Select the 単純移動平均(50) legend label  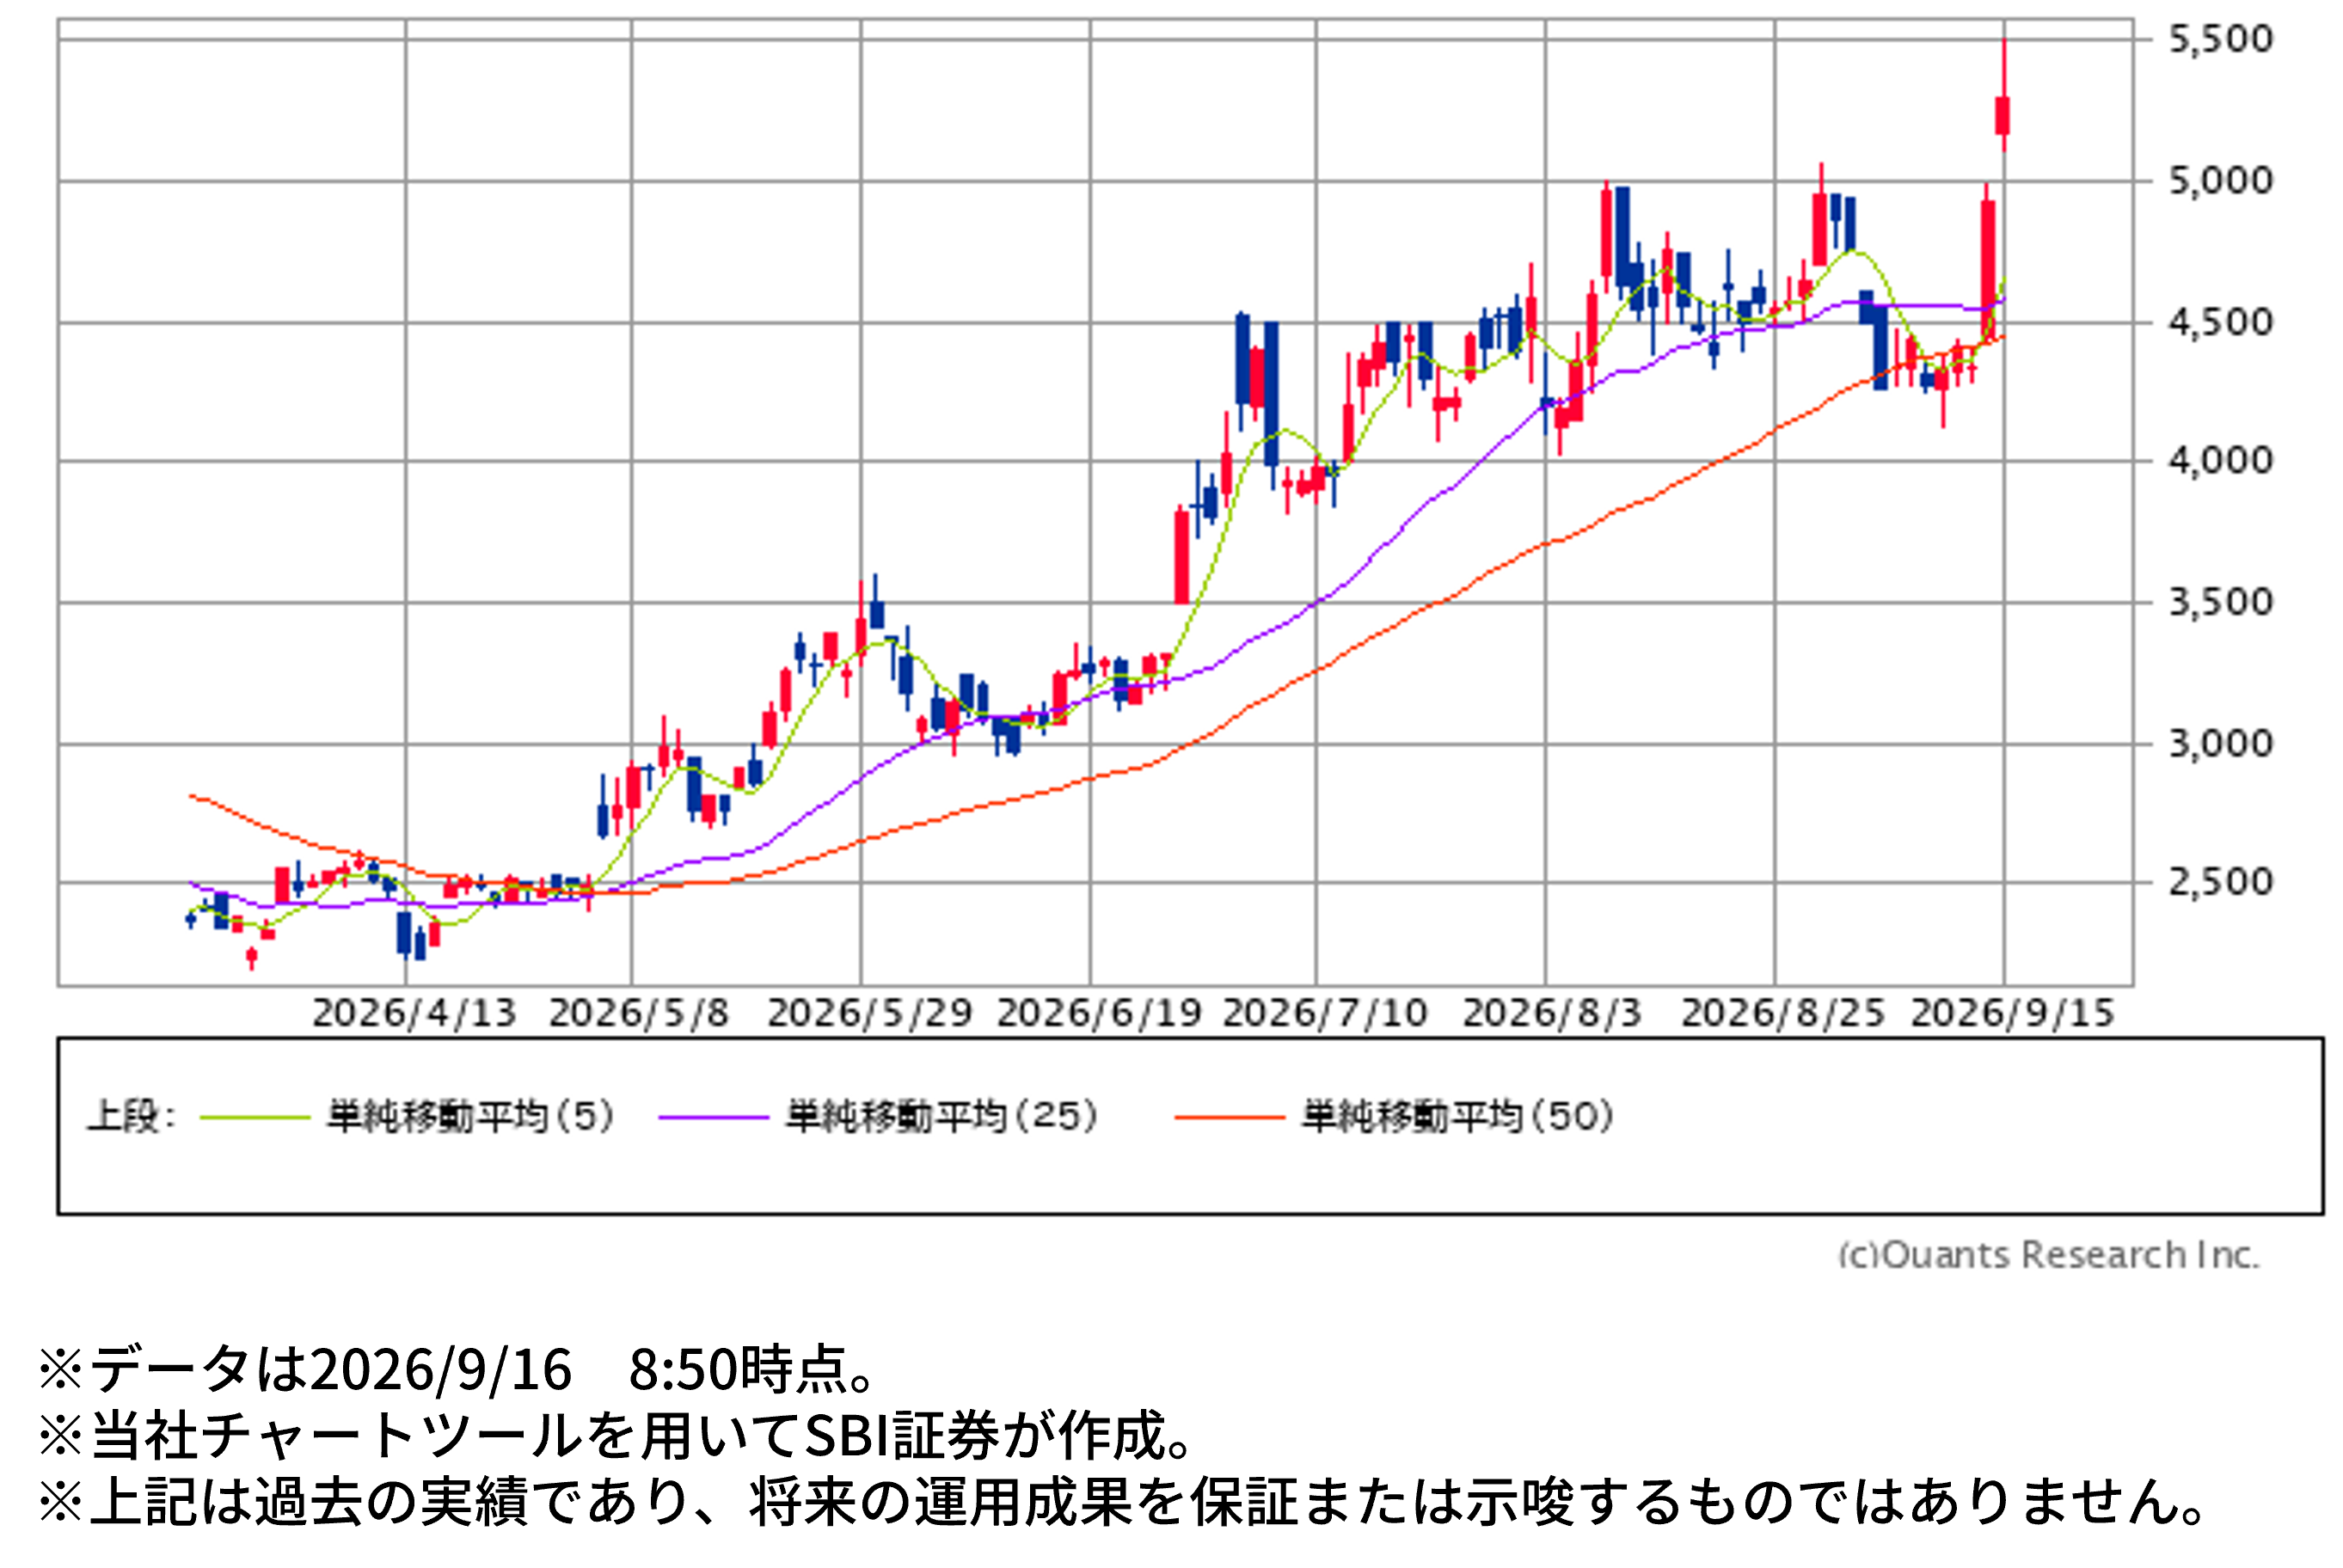[1458, 1116]
